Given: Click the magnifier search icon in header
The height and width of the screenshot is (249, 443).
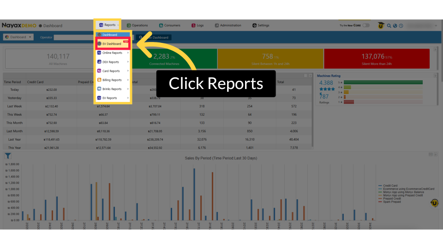Looking at the screenshot, I should (389, 25).
